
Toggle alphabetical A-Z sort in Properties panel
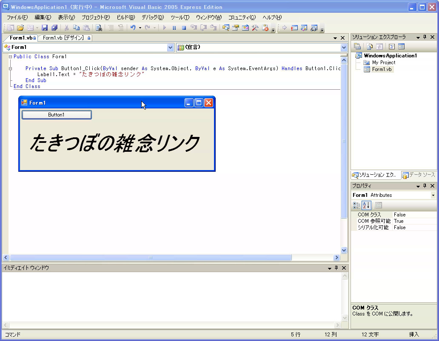[x=366, y=205]
